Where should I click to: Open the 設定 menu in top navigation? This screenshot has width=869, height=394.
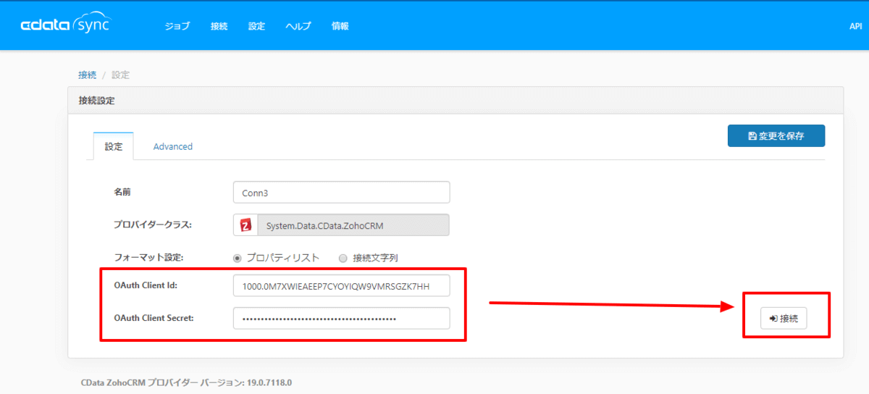(257, 26)
